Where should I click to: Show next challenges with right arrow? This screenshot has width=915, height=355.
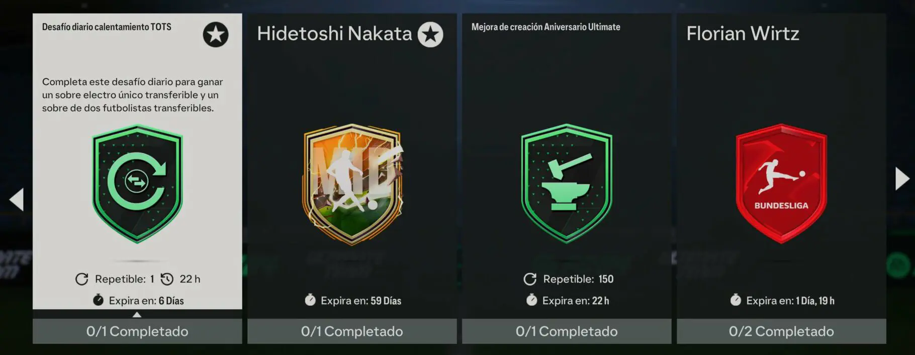point(902,179)
